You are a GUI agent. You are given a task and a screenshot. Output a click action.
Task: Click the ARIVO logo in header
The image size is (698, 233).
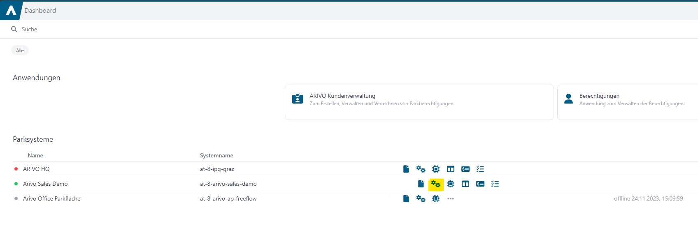(x=11, y=11)
